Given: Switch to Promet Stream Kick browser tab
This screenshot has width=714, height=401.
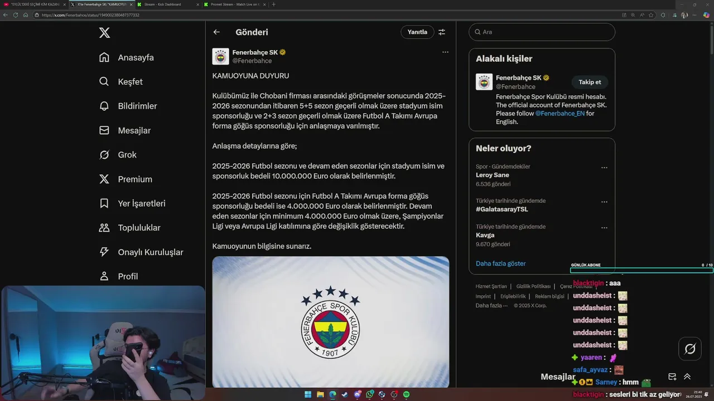Looking at the screenshot, I should [234, 4].
